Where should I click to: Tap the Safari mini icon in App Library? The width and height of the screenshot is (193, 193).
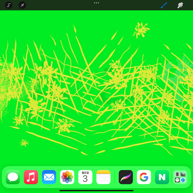coord(183,180)
